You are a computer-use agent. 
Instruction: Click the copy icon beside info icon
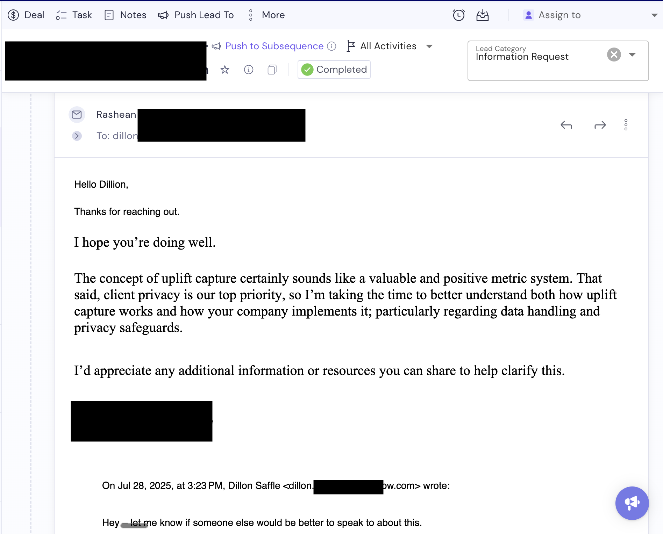point(272,70)
